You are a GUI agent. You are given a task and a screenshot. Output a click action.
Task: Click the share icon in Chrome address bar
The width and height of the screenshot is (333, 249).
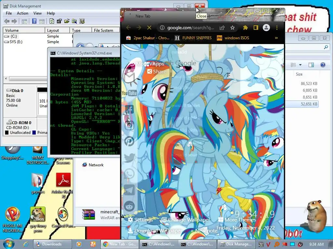222,28
